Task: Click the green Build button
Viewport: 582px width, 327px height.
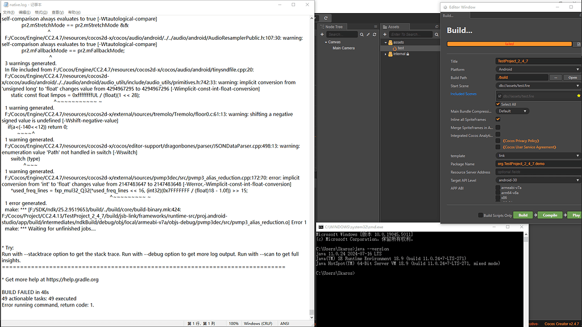Action: pyautogui.click(x=523, y=215)
